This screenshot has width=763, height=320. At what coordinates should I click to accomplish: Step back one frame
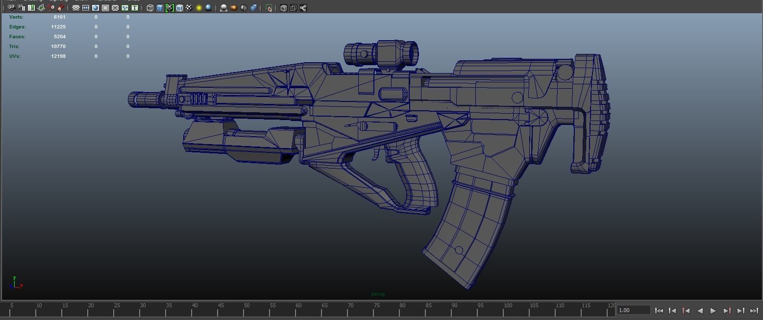point(672,311)
